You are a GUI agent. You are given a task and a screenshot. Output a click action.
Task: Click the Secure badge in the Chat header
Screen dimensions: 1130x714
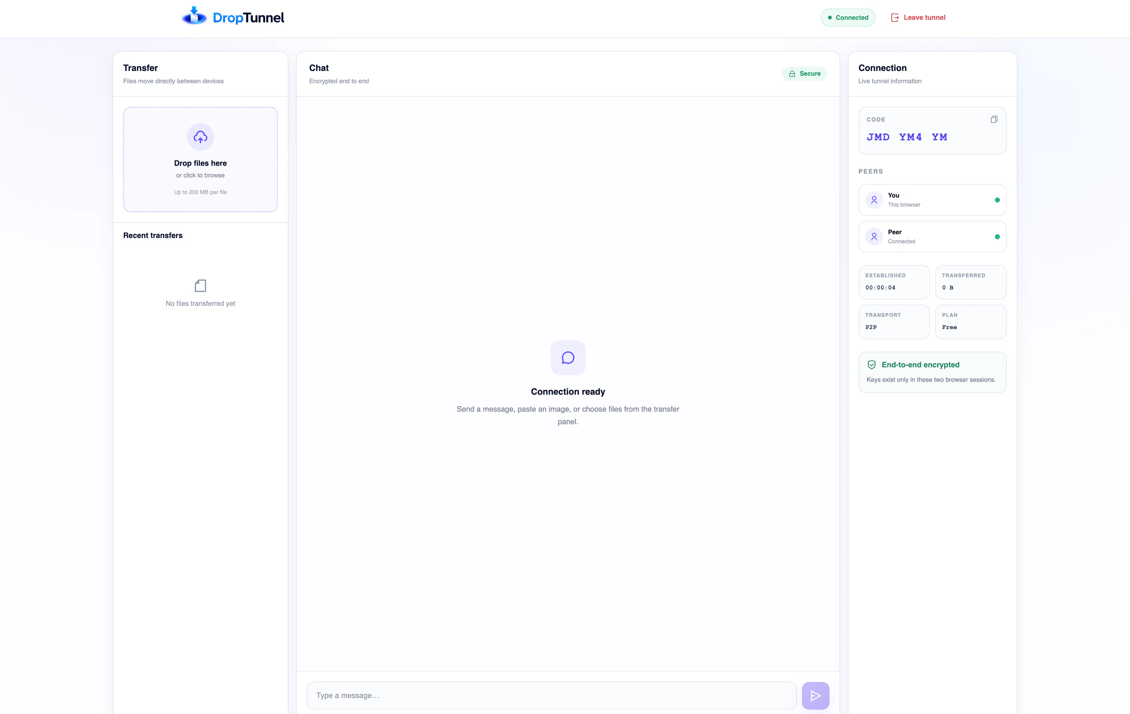[804, 73]
